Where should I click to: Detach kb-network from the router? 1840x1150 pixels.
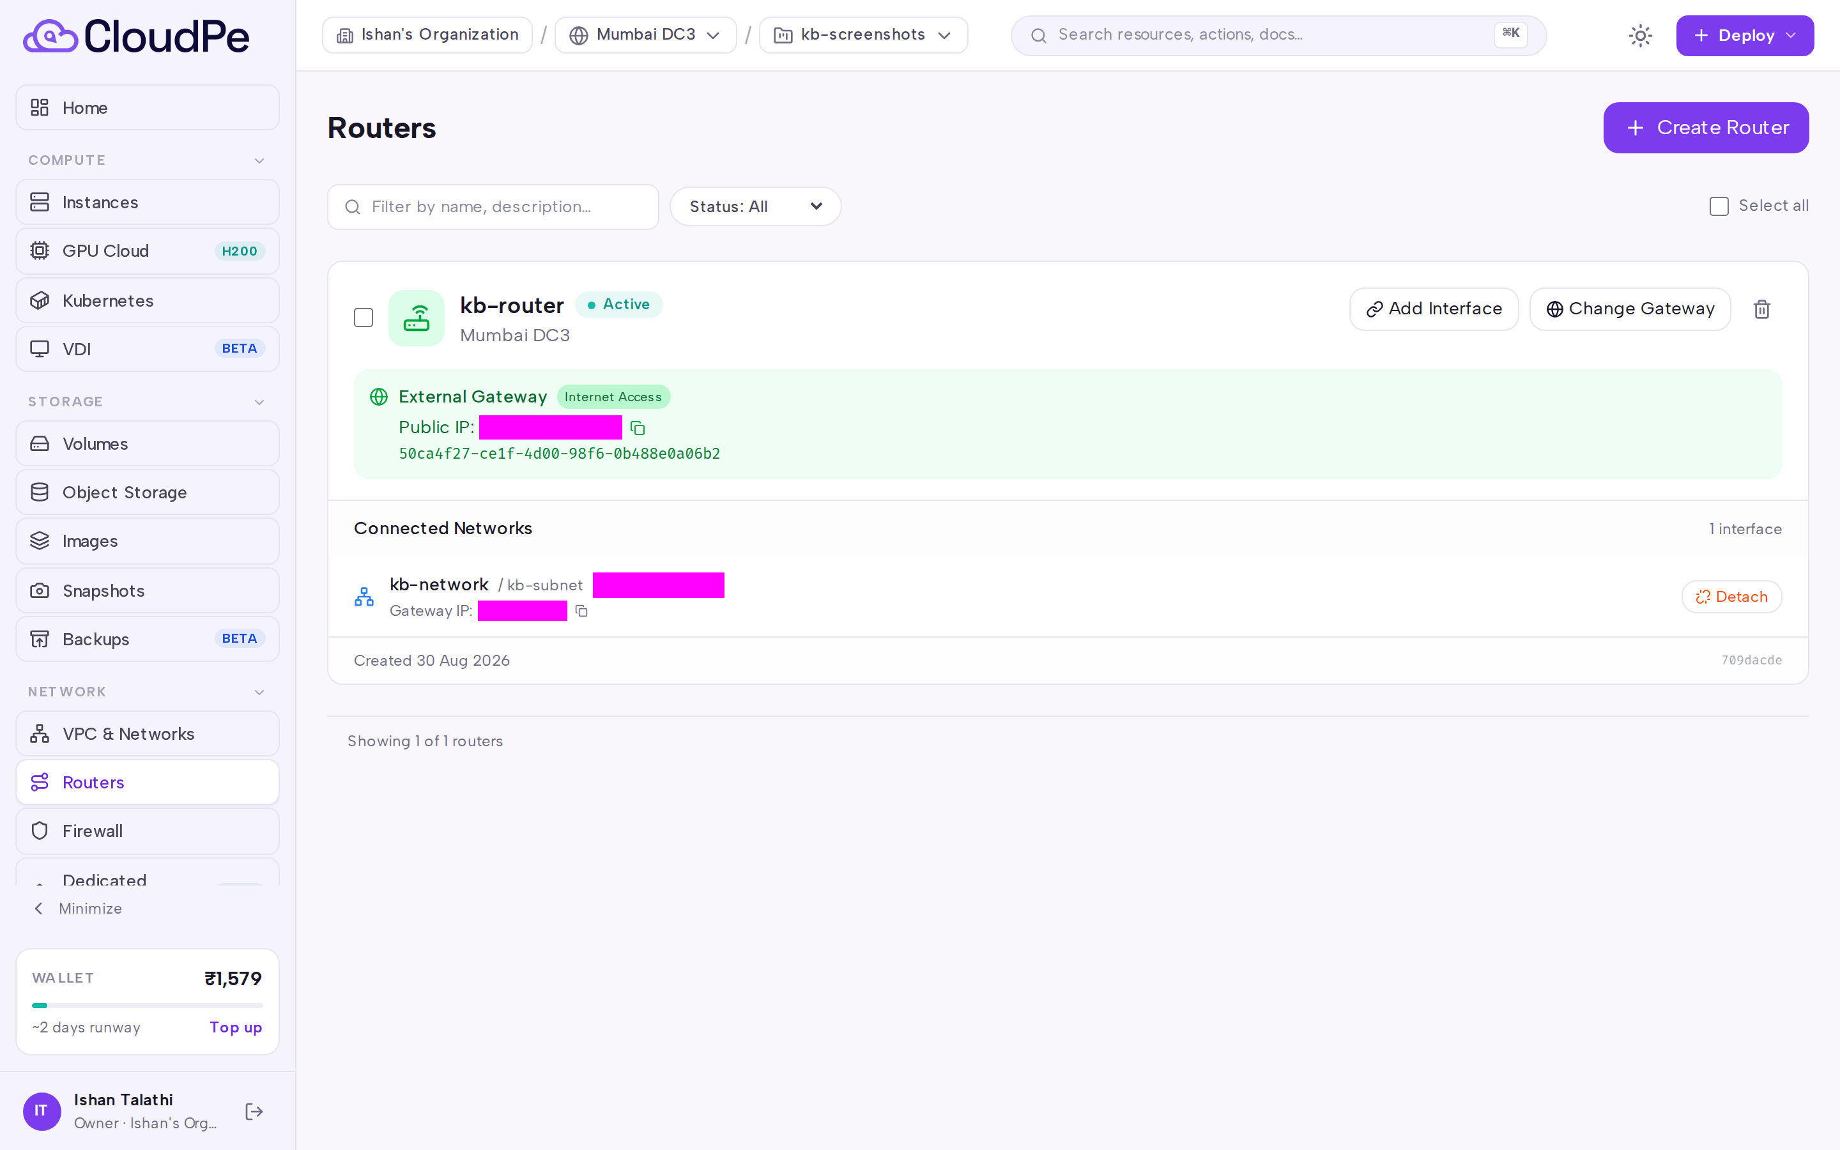(x=1731, y=597)
